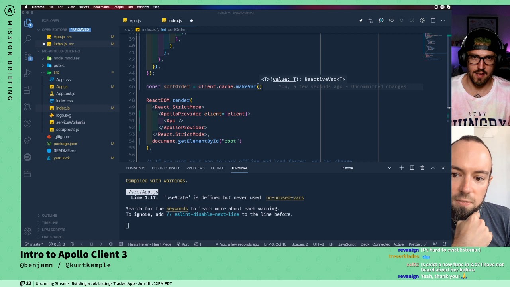Image resolution: width=510 pixels, height=287 pixels.
Task: Click the UTF-8 encoding status item
Action: 318,244
